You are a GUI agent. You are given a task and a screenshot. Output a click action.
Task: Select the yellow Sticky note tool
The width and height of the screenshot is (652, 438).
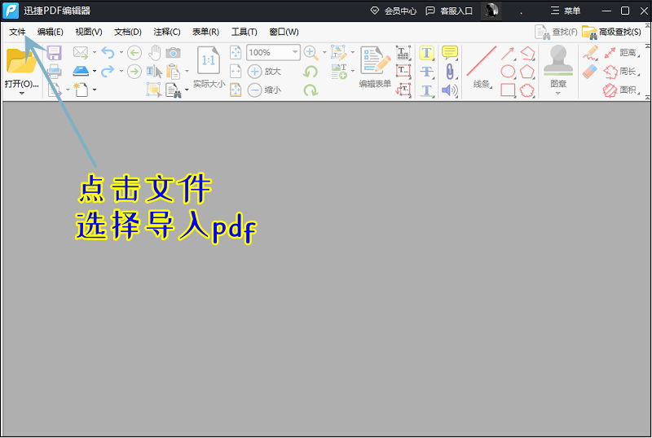[x=450, y=53]
